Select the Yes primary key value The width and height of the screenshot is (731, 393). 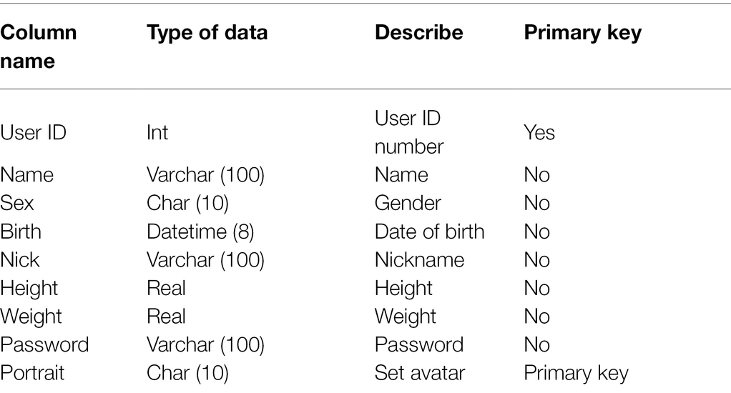click(x=539, y=133)
